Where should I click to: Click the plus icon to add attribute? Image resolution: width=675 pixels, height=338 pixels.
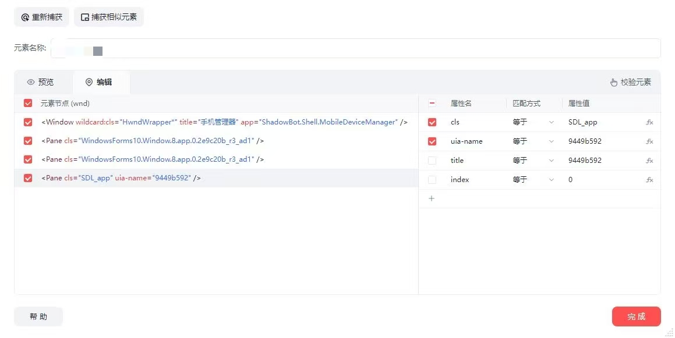432,198
